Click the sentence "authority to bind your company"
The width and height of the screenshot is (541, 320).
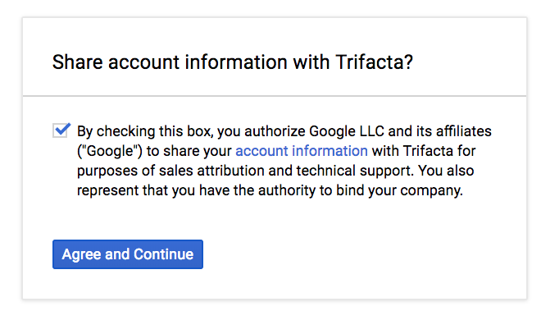coord(360,190)
